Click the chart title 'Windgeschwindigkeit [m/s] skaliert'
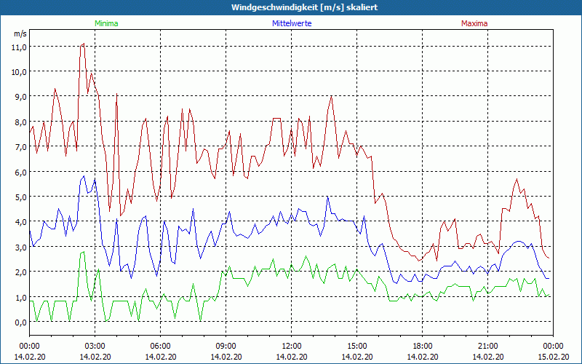 [x=304, y=7]
